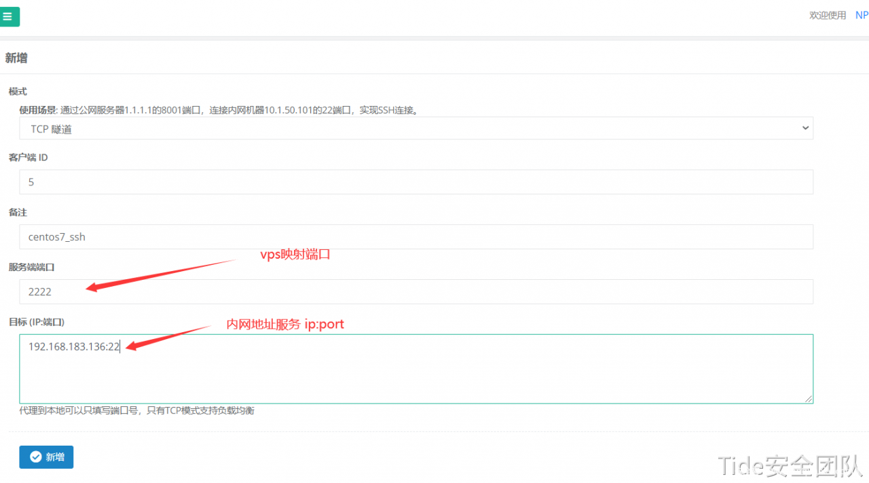Click the NP link in the header
Screen dimensions: 869x483
pos(861,14)
